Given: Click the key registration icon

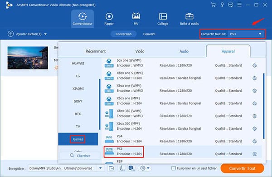Looking at the screenshot, I should click(x=222, y=5).
